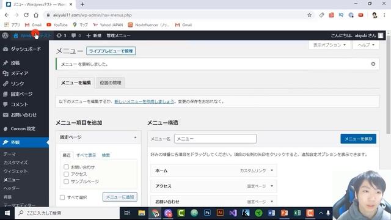391x220 pixels.
Task: Open テーマ submenu item
Action: click(x=10, y=154)
